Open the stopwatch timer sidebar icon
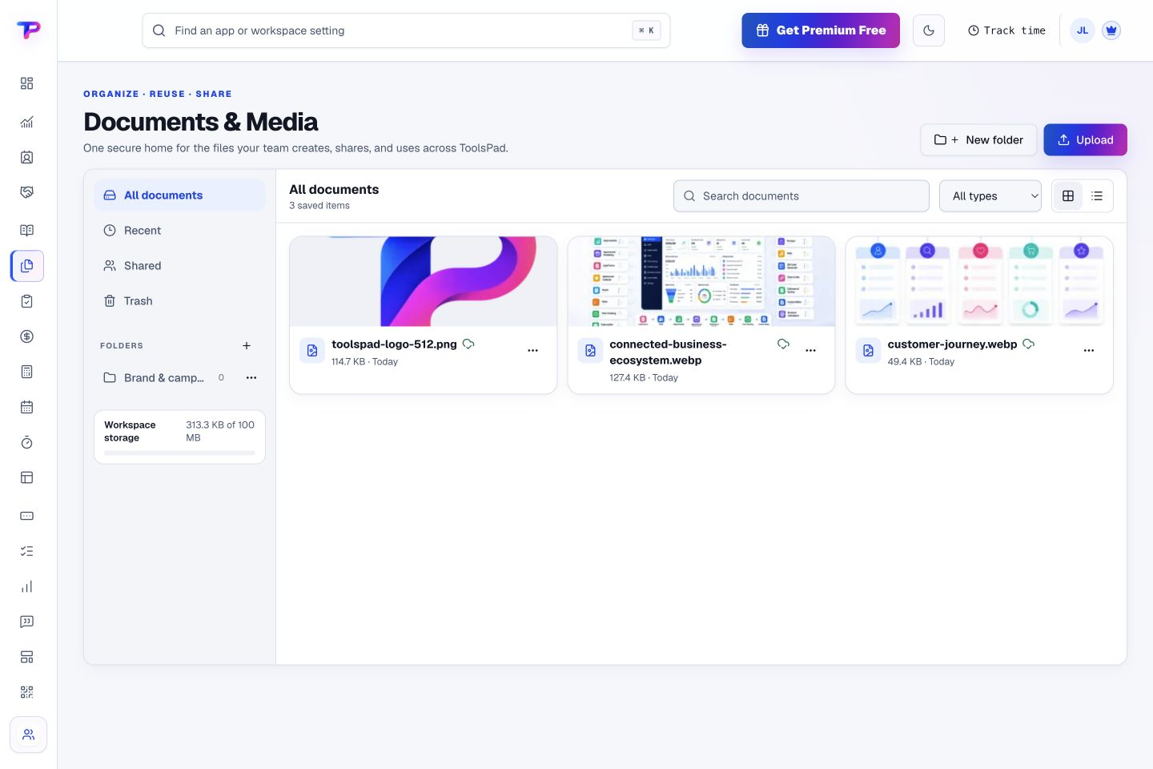Viewport: 1153px width, 769px height. point(26,442)
